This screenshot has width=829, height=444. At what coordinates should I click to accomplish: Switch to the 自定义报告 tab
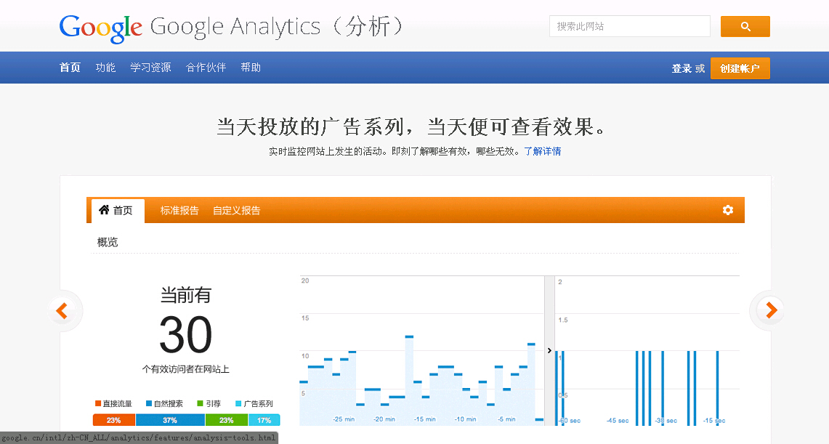coord(236,210)
